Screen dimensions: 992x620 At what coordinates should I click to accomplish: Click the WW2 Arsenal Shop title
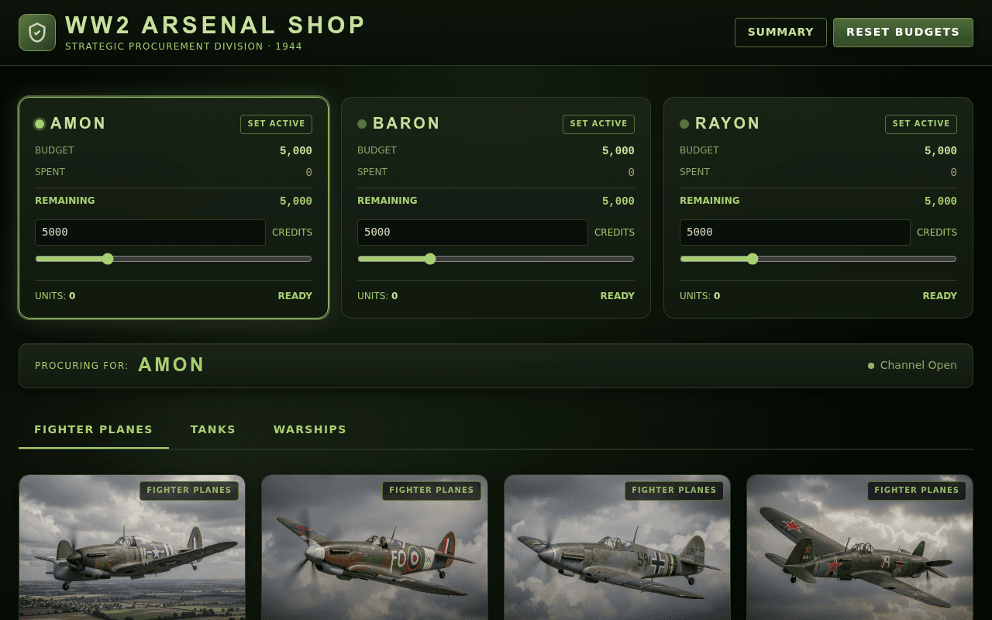215,26
